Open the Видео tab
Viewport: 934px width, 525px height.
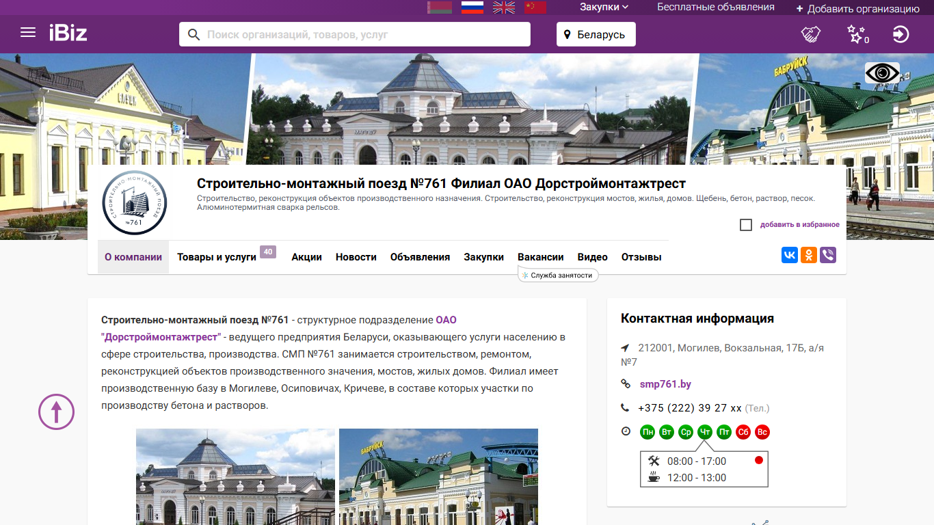pyautogui.click(x=593, y=257)
